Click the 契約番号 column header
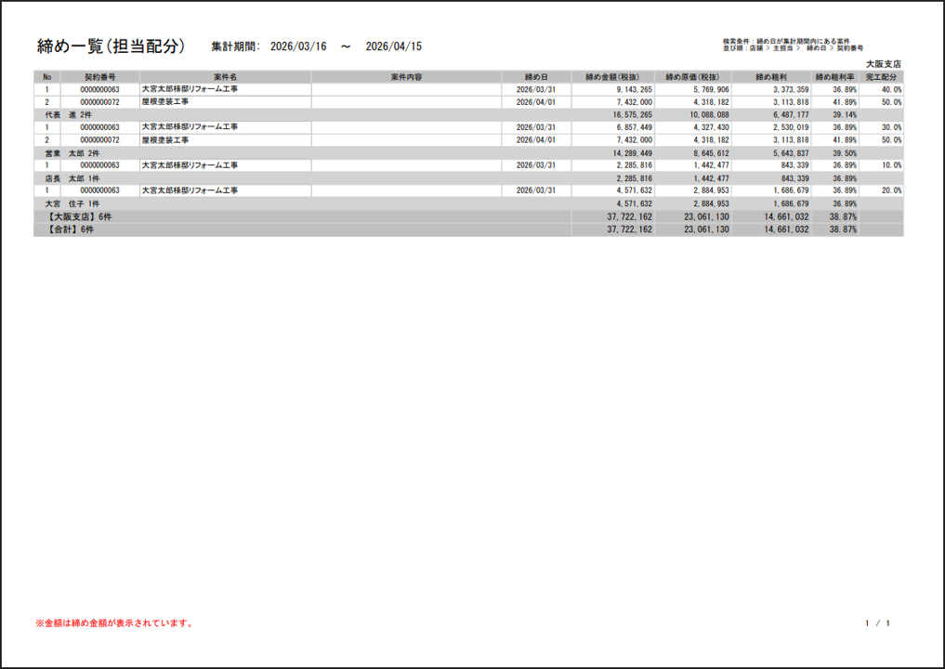This screenshot has width=945, height=669. pos(99,77)
